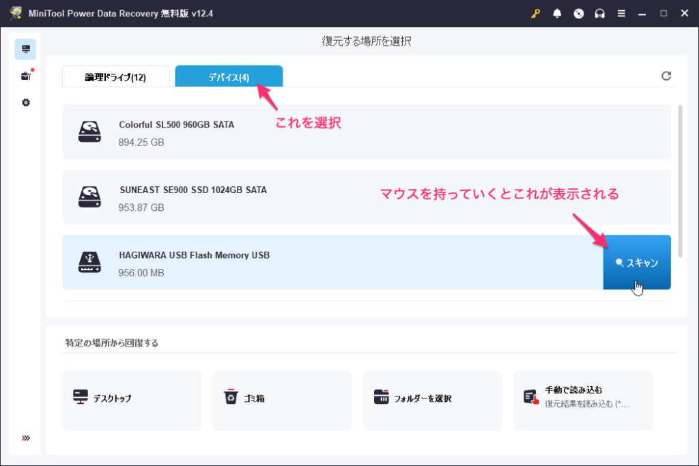The width and height of the screenshot is (699, 466).
Task: Click the key register icon in title bar
Action: pos(536,14)
